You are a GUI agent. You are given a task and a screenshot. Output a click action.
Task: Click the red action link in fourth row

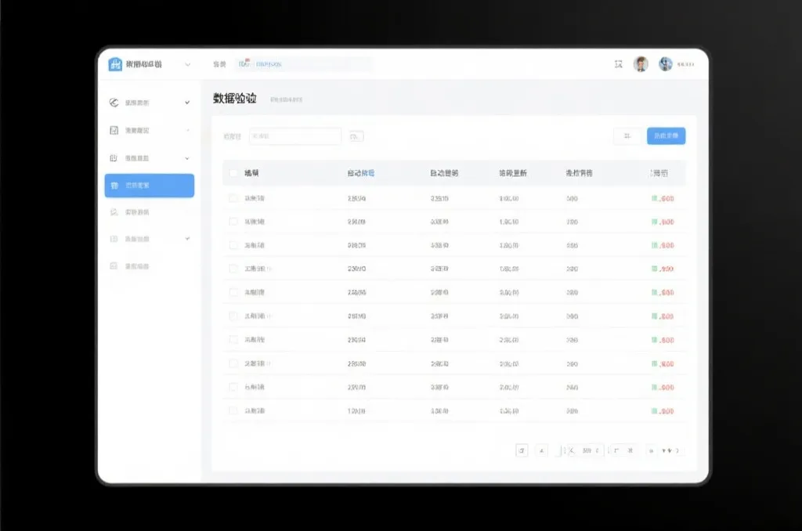[x=667, y=269]
